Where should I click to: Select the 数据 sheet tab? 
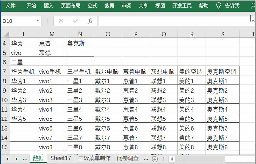[x=38, y=158]
